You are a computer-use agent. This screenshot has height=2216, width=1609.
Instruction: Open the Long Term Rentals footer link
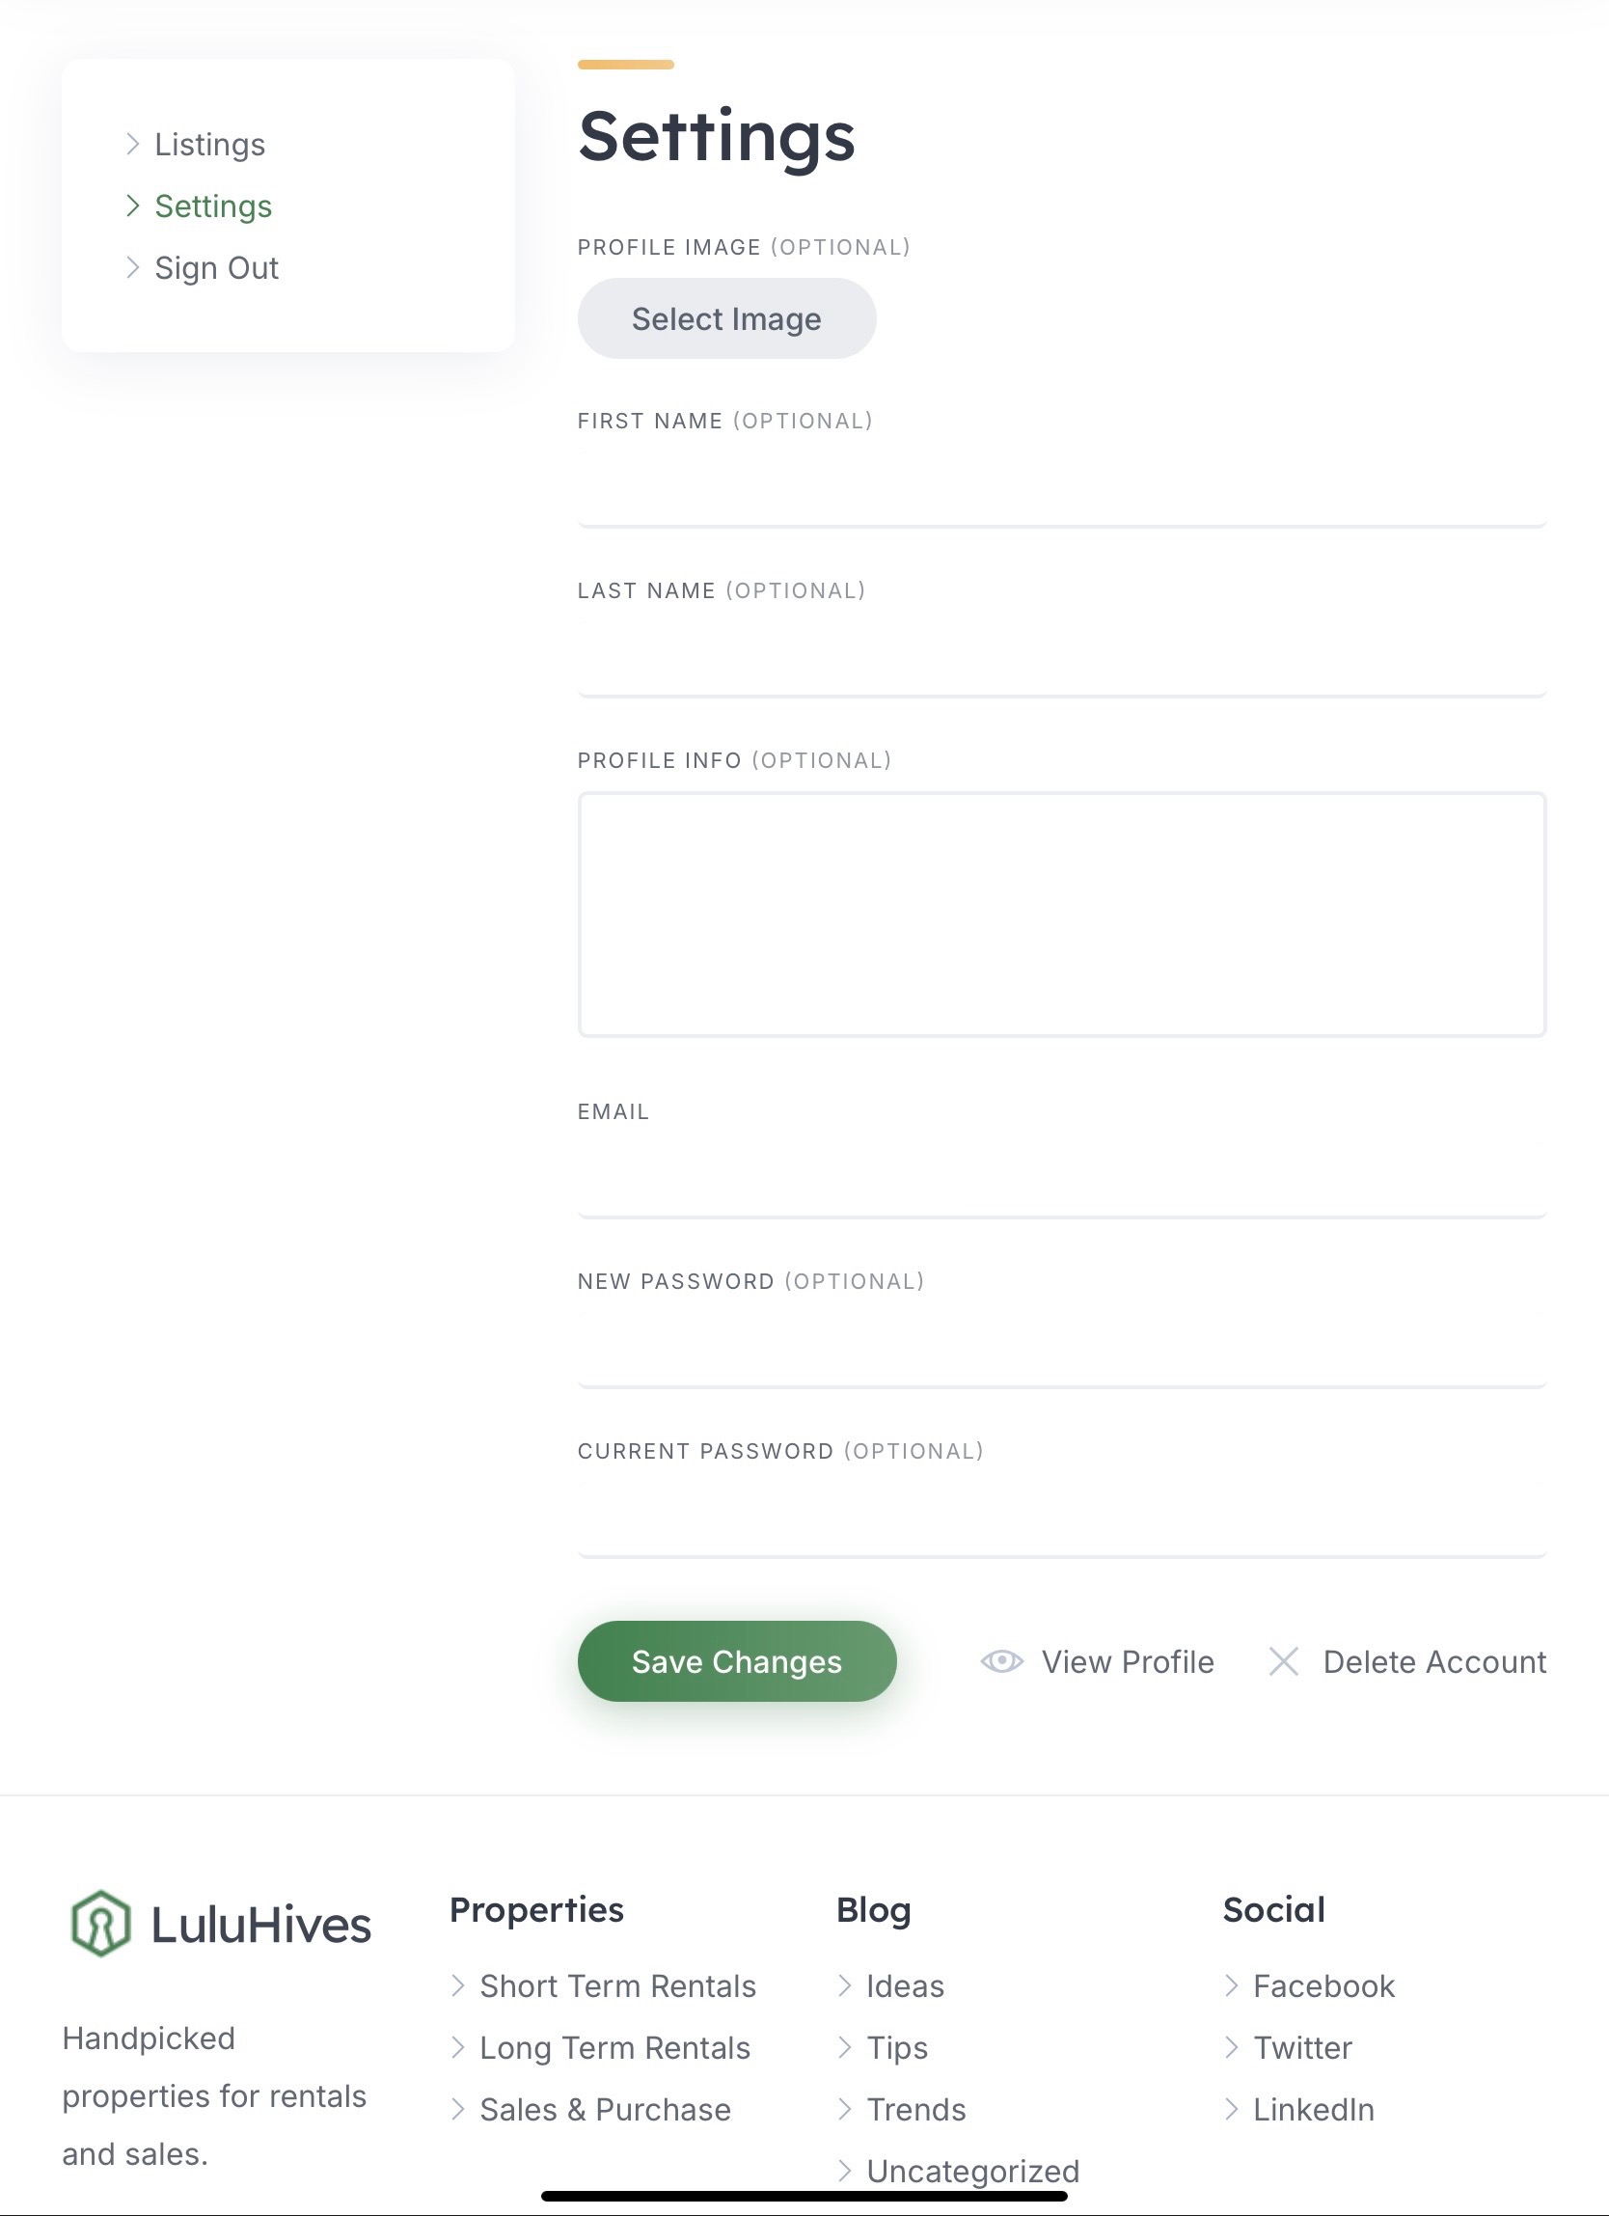(614, 2047)
